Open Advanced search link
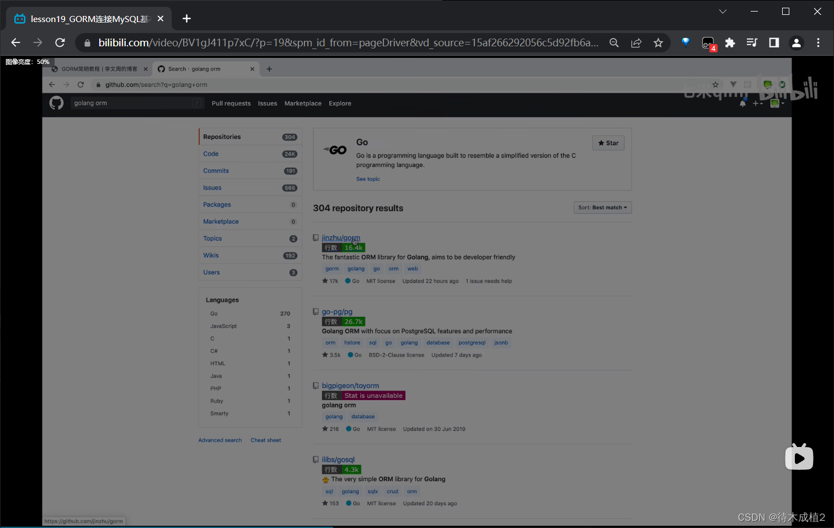 pos(220,440)
